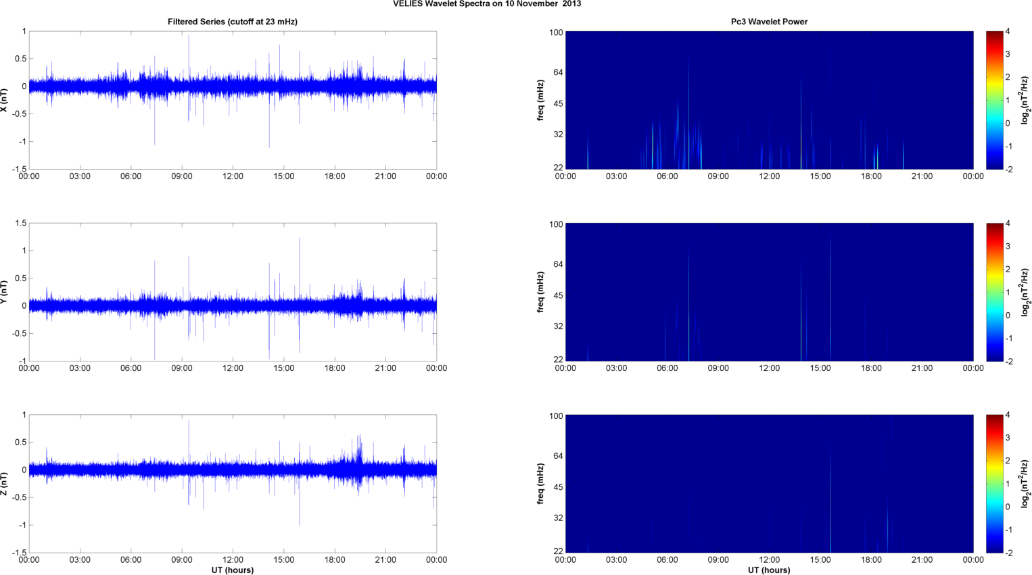The image size is (1032, 575).
Task: Click the log2(nT²/Hz) label of top colorbar
Action: pyautogui.click(x=1026, y=100)
